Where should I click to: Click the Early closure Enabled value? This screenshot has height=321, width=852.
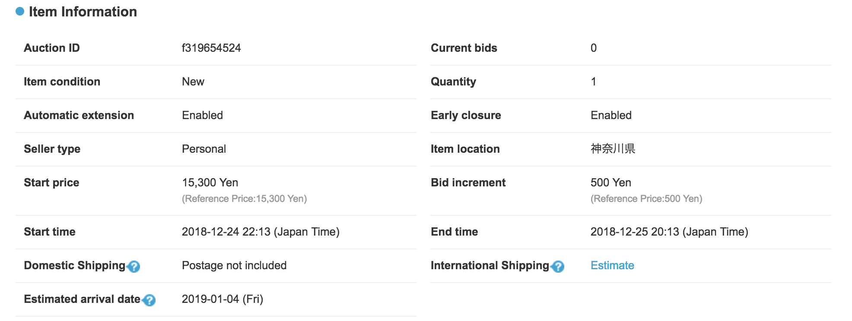click(611, 115)
